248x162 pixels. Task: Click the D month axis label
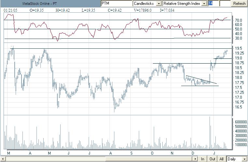(x=193, y=153)
